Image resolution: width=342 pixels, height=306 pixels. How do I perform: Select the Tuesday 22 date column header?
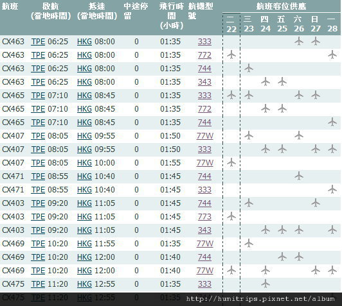pyautogui.click(x=231, y=24)
